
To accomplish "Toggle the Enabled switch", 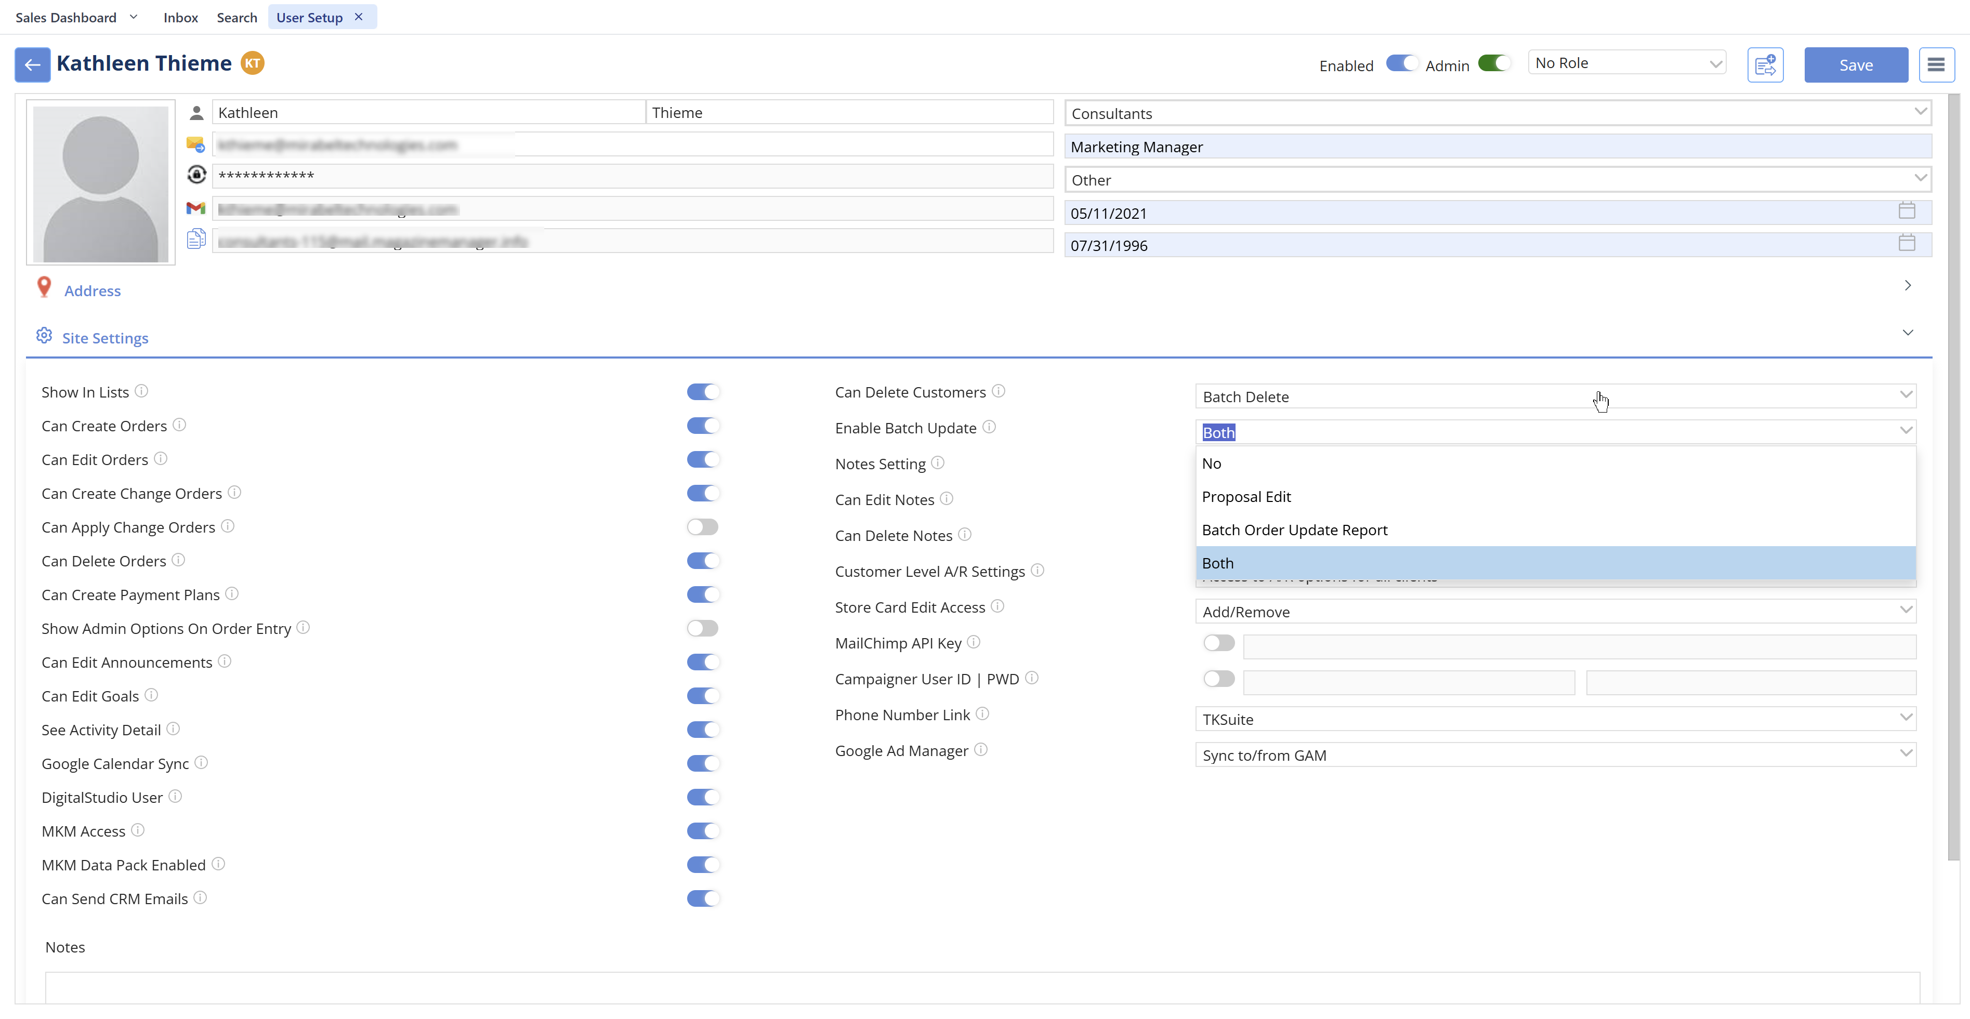I will (x=1402, y=63).
